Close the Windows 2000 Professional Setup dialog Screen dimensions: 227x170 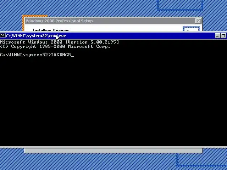(x=198, y=21)
